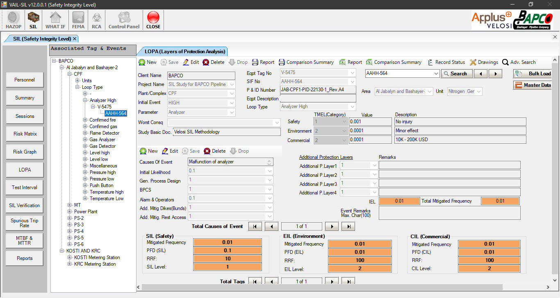Open Record Status
560x298 pixels.
point(446,62)
